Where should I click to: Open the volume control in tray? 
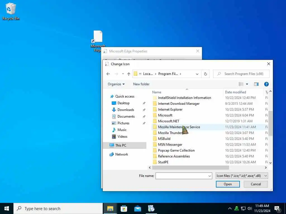pyautogui.click(x=250, y=208)
